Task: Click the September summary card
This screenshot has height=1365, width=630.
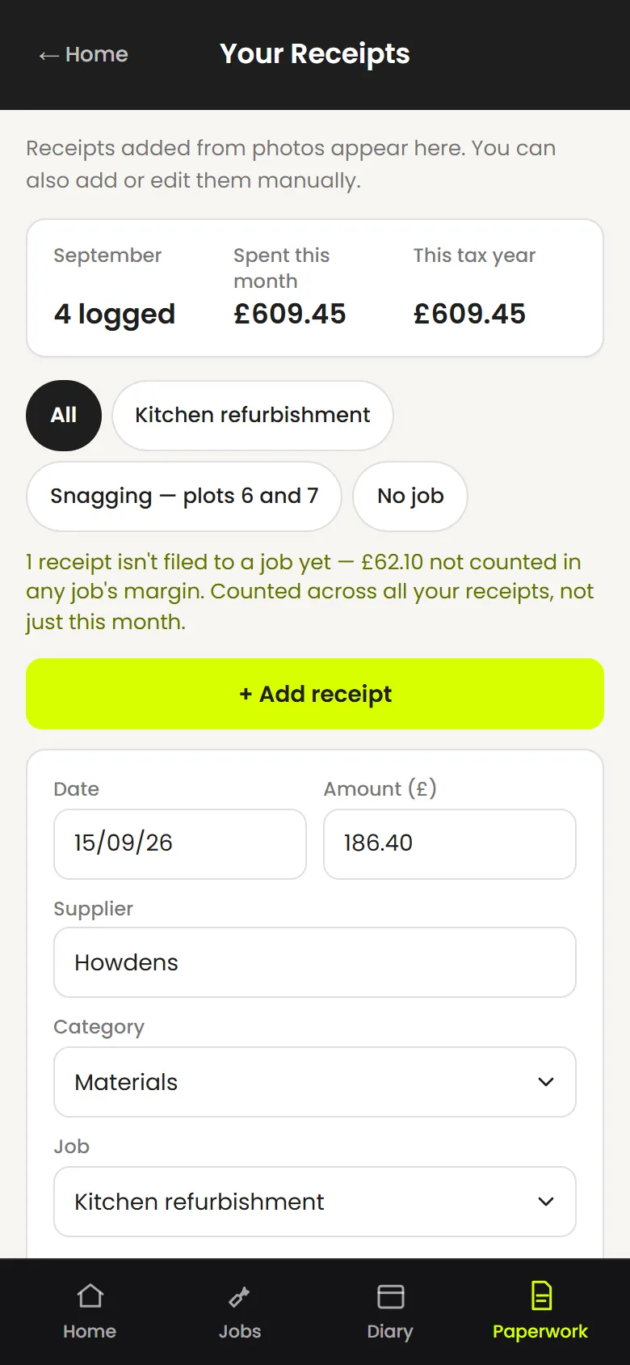Action: point(315,288)
